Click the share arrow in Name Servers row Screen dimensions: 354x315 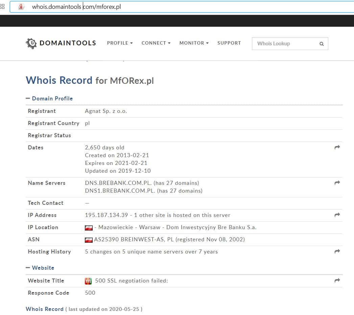point(337,183)
